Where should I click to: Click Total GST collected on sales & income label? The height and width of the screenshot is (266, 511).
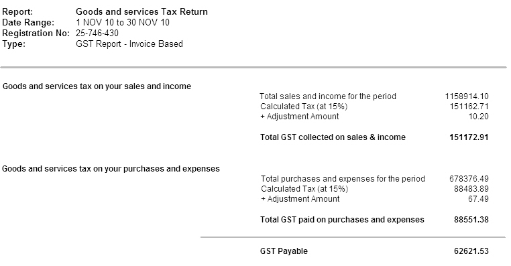pos(333,137)
